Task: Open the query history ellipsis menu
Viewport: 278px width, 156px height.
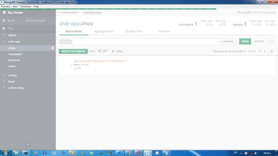Action: pos(272,42)
